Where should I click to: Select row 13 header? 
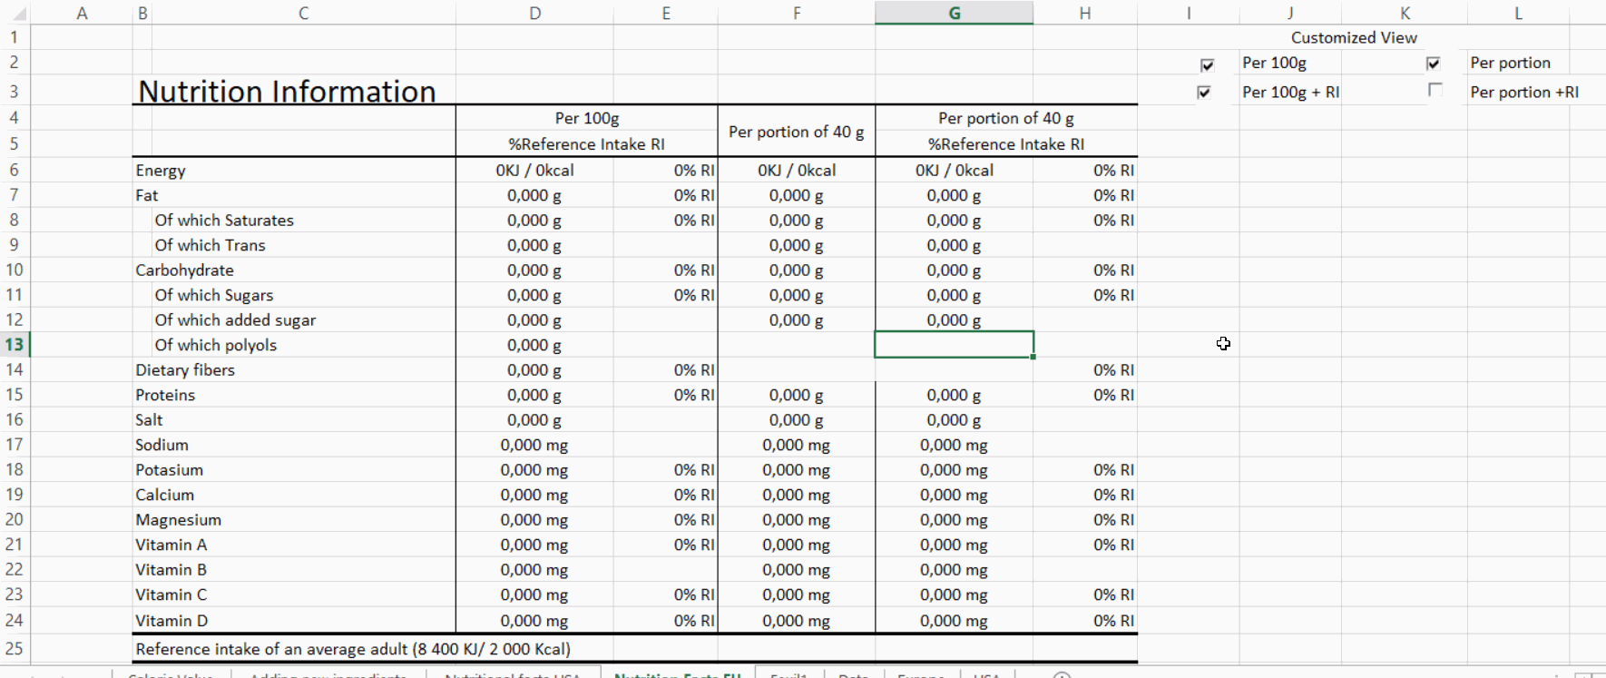pos(15,345)
